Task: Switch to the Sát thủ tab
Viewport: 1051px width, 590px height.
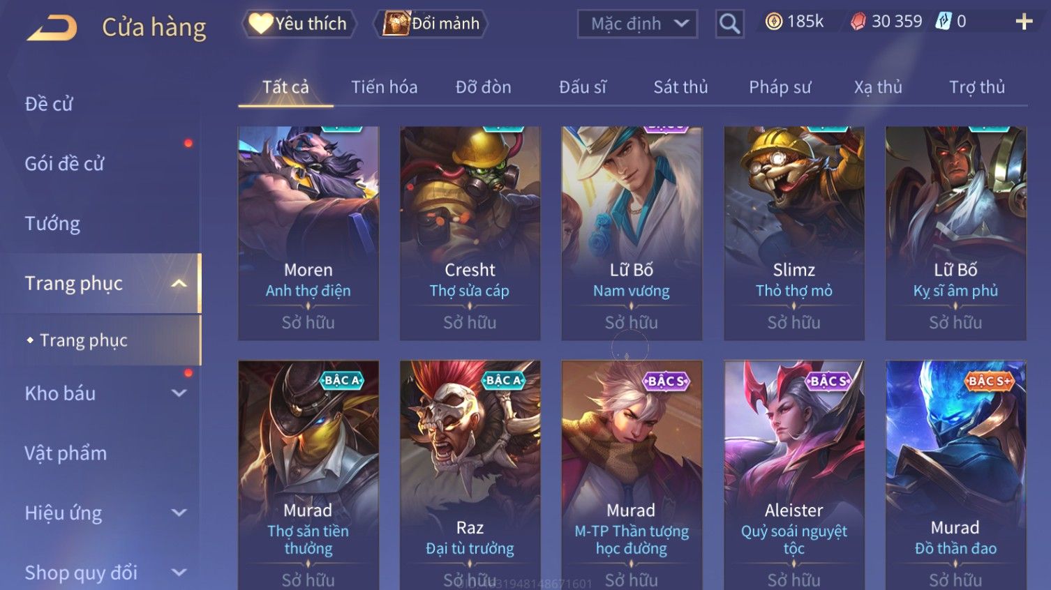Action: pyautogui.click(x=680, y=87)
